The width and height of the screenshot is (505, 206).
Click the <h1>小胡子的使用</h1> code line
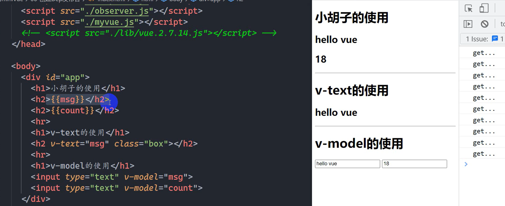point(78,88)
